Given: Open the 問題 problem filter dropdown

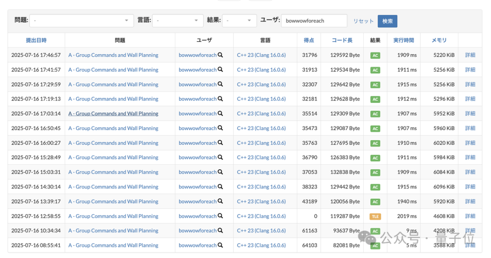Looking at the screenshot, I should pos(81,20).
